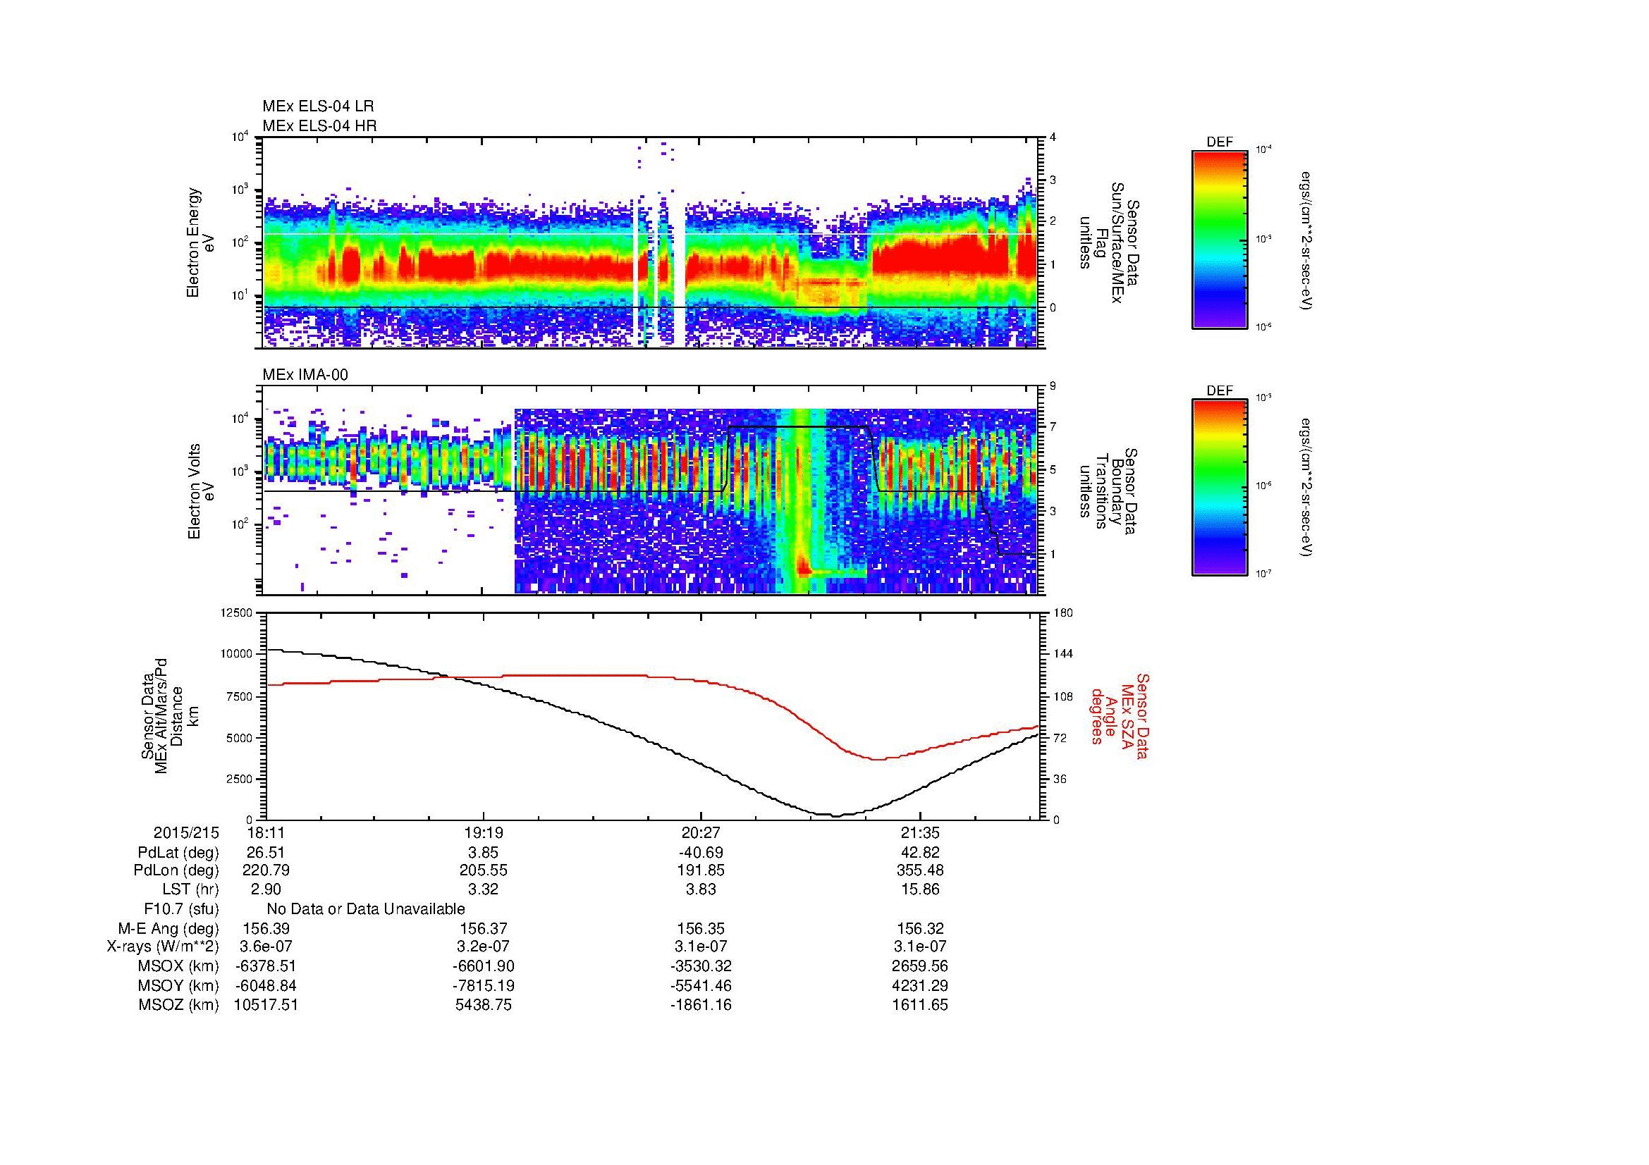The height and width of the screenshot is (1165, 1649).
Task: Click the 'Sensor Data Boundary Transitions unitless' label
Action: coord(1108,491)
